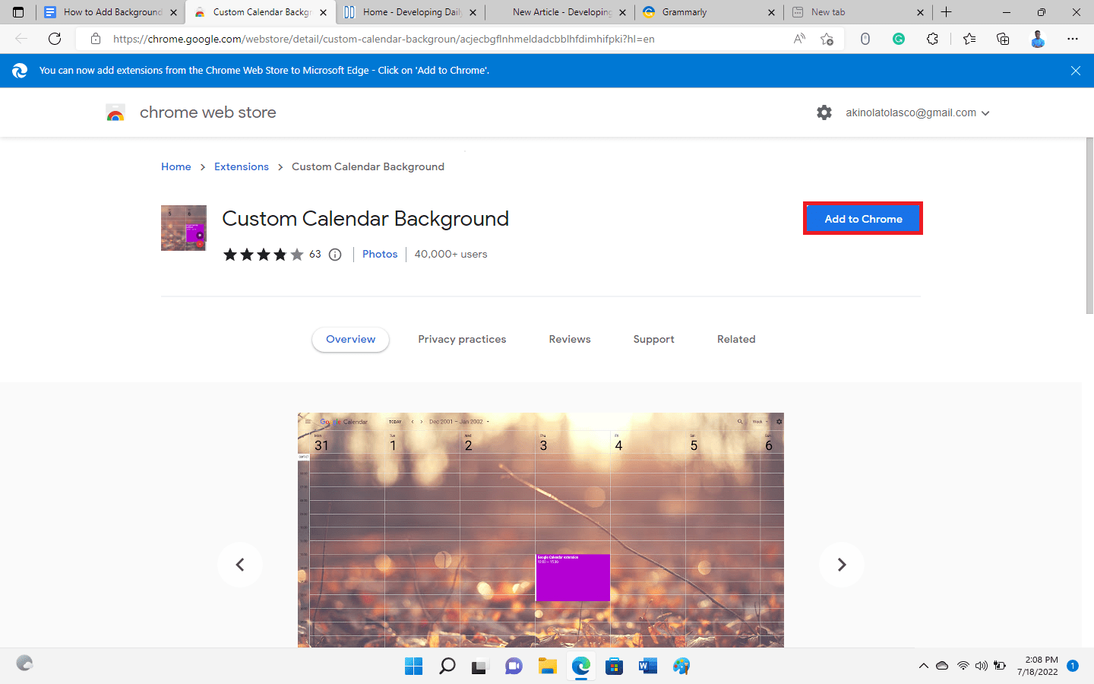This screenshot has width=1094, height=684.
Task: Open the Grammarly extension icon
Action: (899, 39)
